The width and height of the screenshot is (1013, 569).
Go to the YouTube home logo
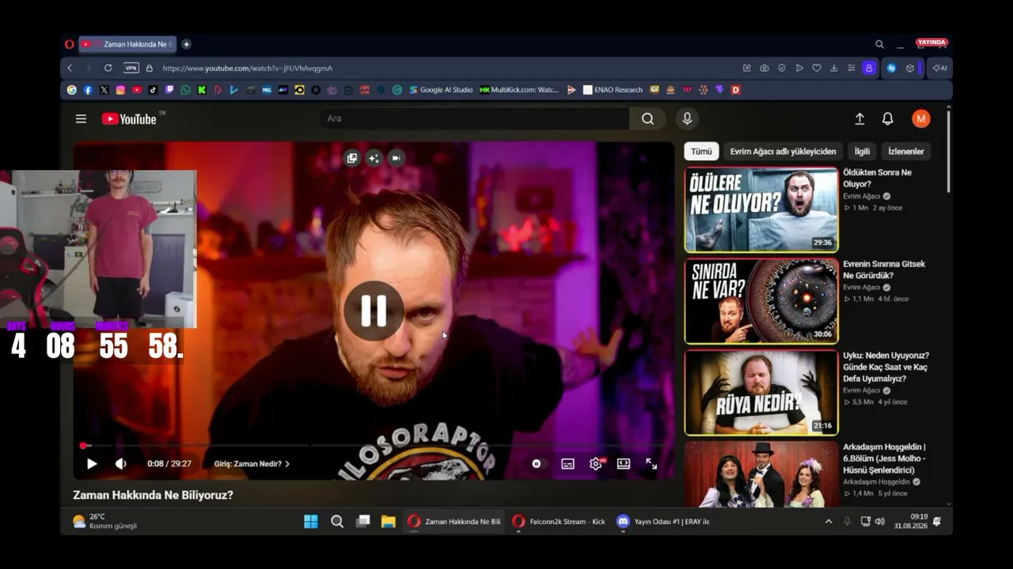click(130, 119)
